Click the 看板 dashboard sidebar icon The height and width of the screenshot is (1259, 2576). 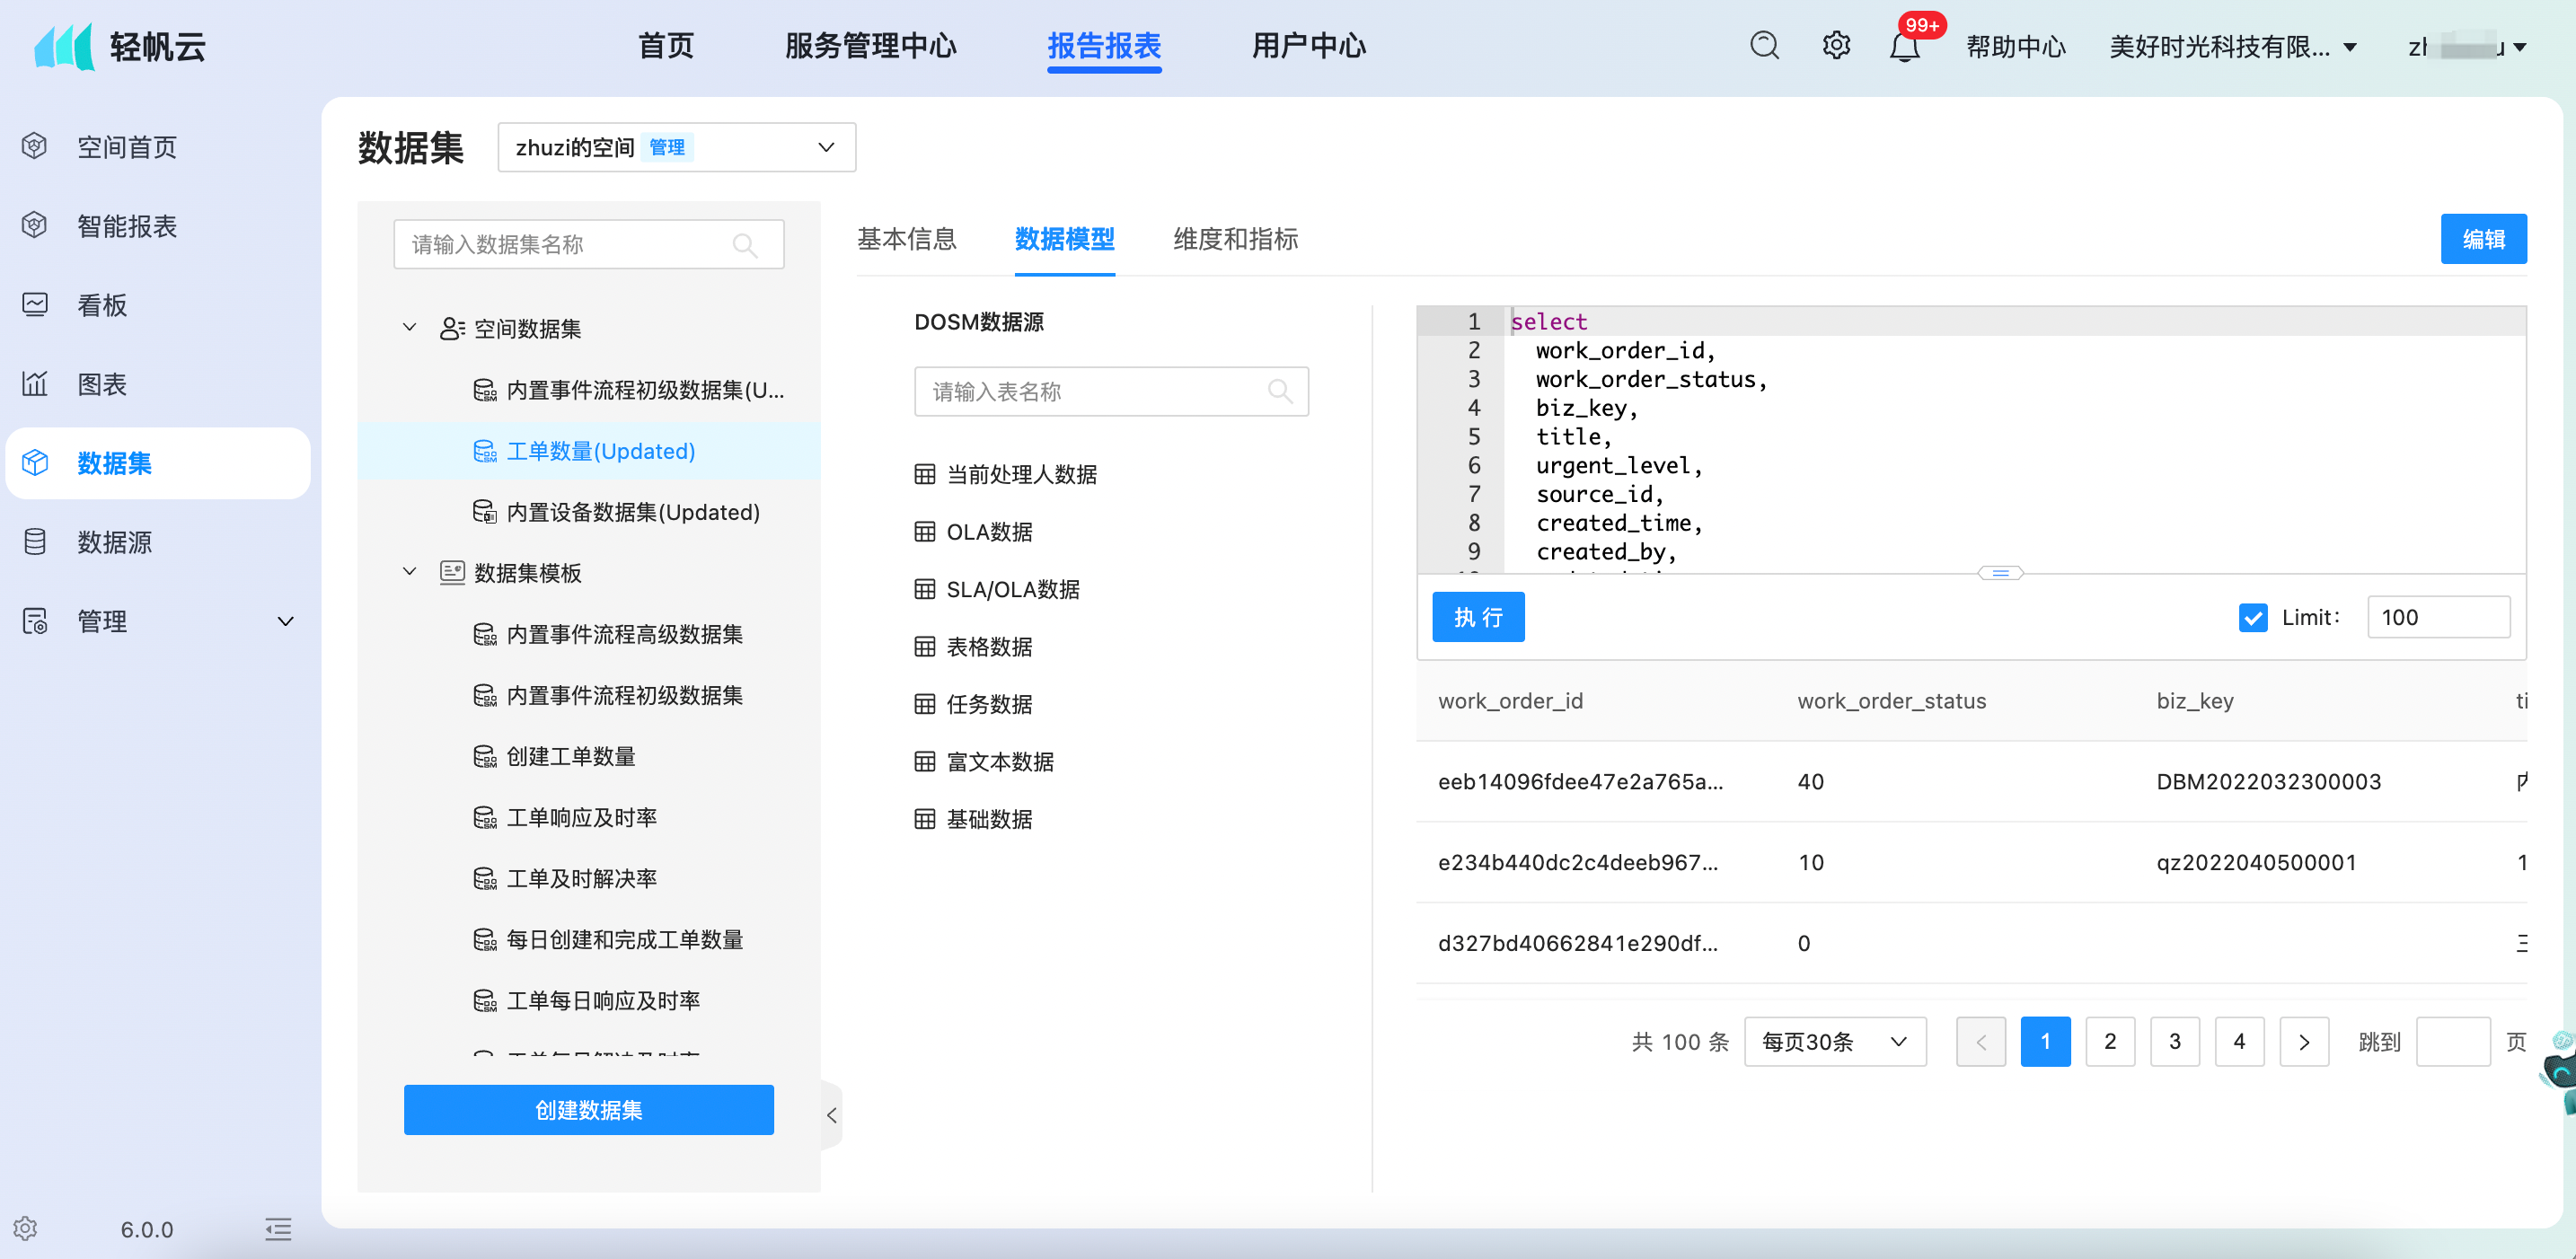[35, 304]
